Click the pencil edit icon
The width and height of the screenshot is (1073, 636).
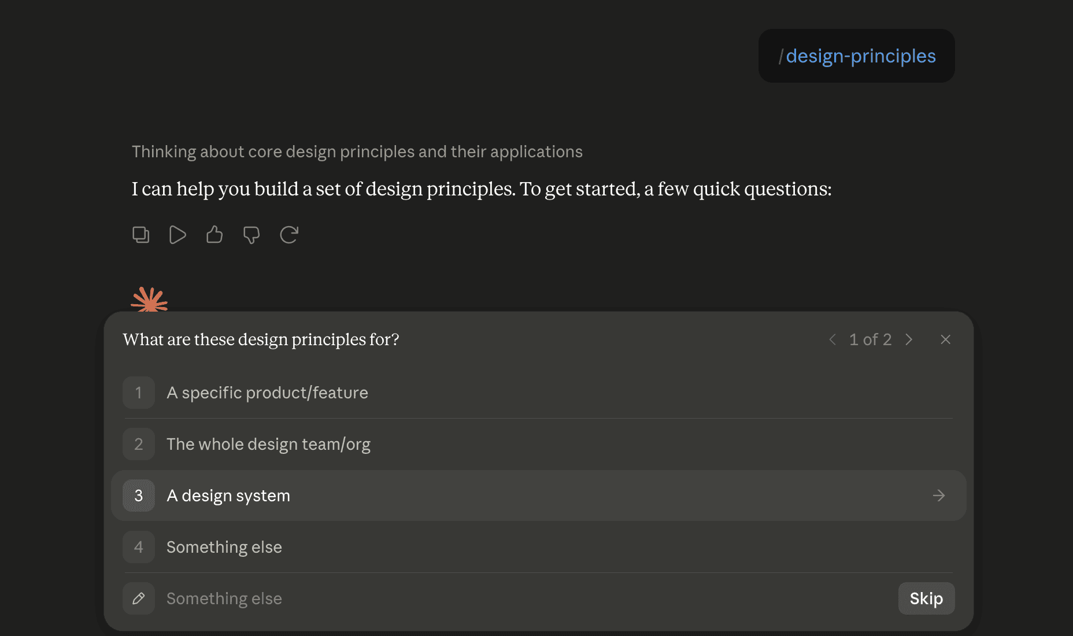pyautogui.click(x=139, y=598)
